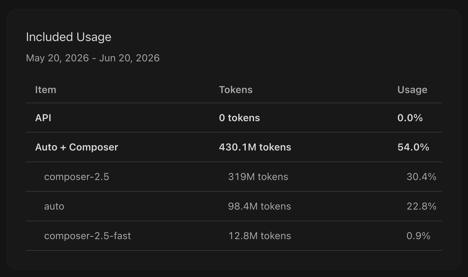Click the Item column header
The width and height of the screenshot is (468, 277).
tap(46, 90)
